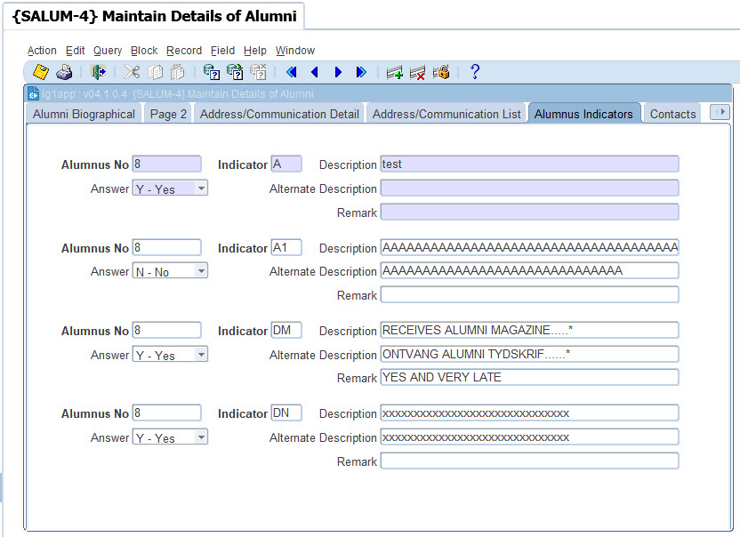Switch to the Alumni Biographical tab
This screenshot has height=537, width=740.
click(x=84, y=114)
